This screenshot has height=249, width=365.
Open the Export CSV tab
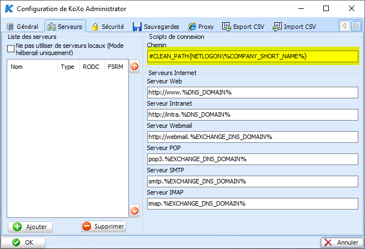[x=243, y=27]
